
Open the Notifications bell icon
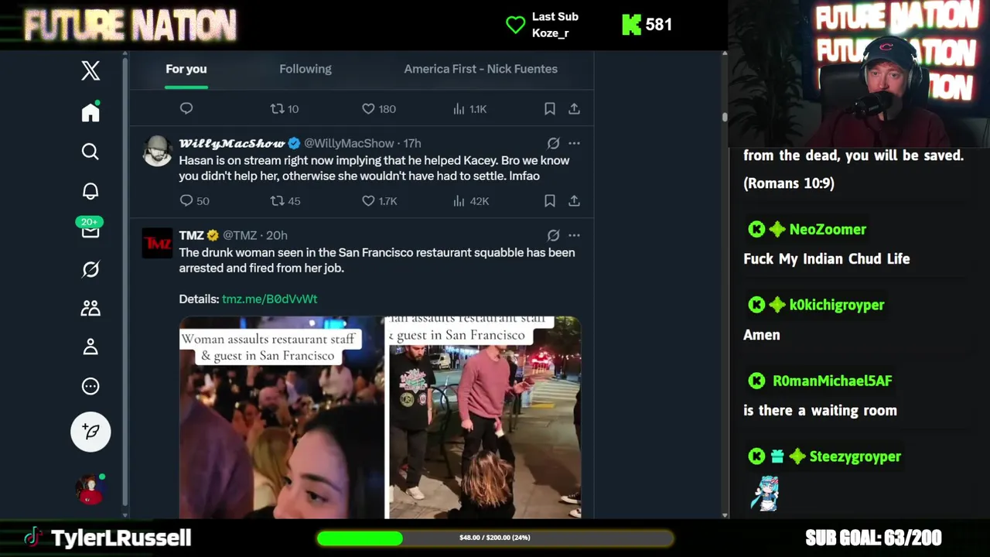pyautogui.click(x=90, y=191)
